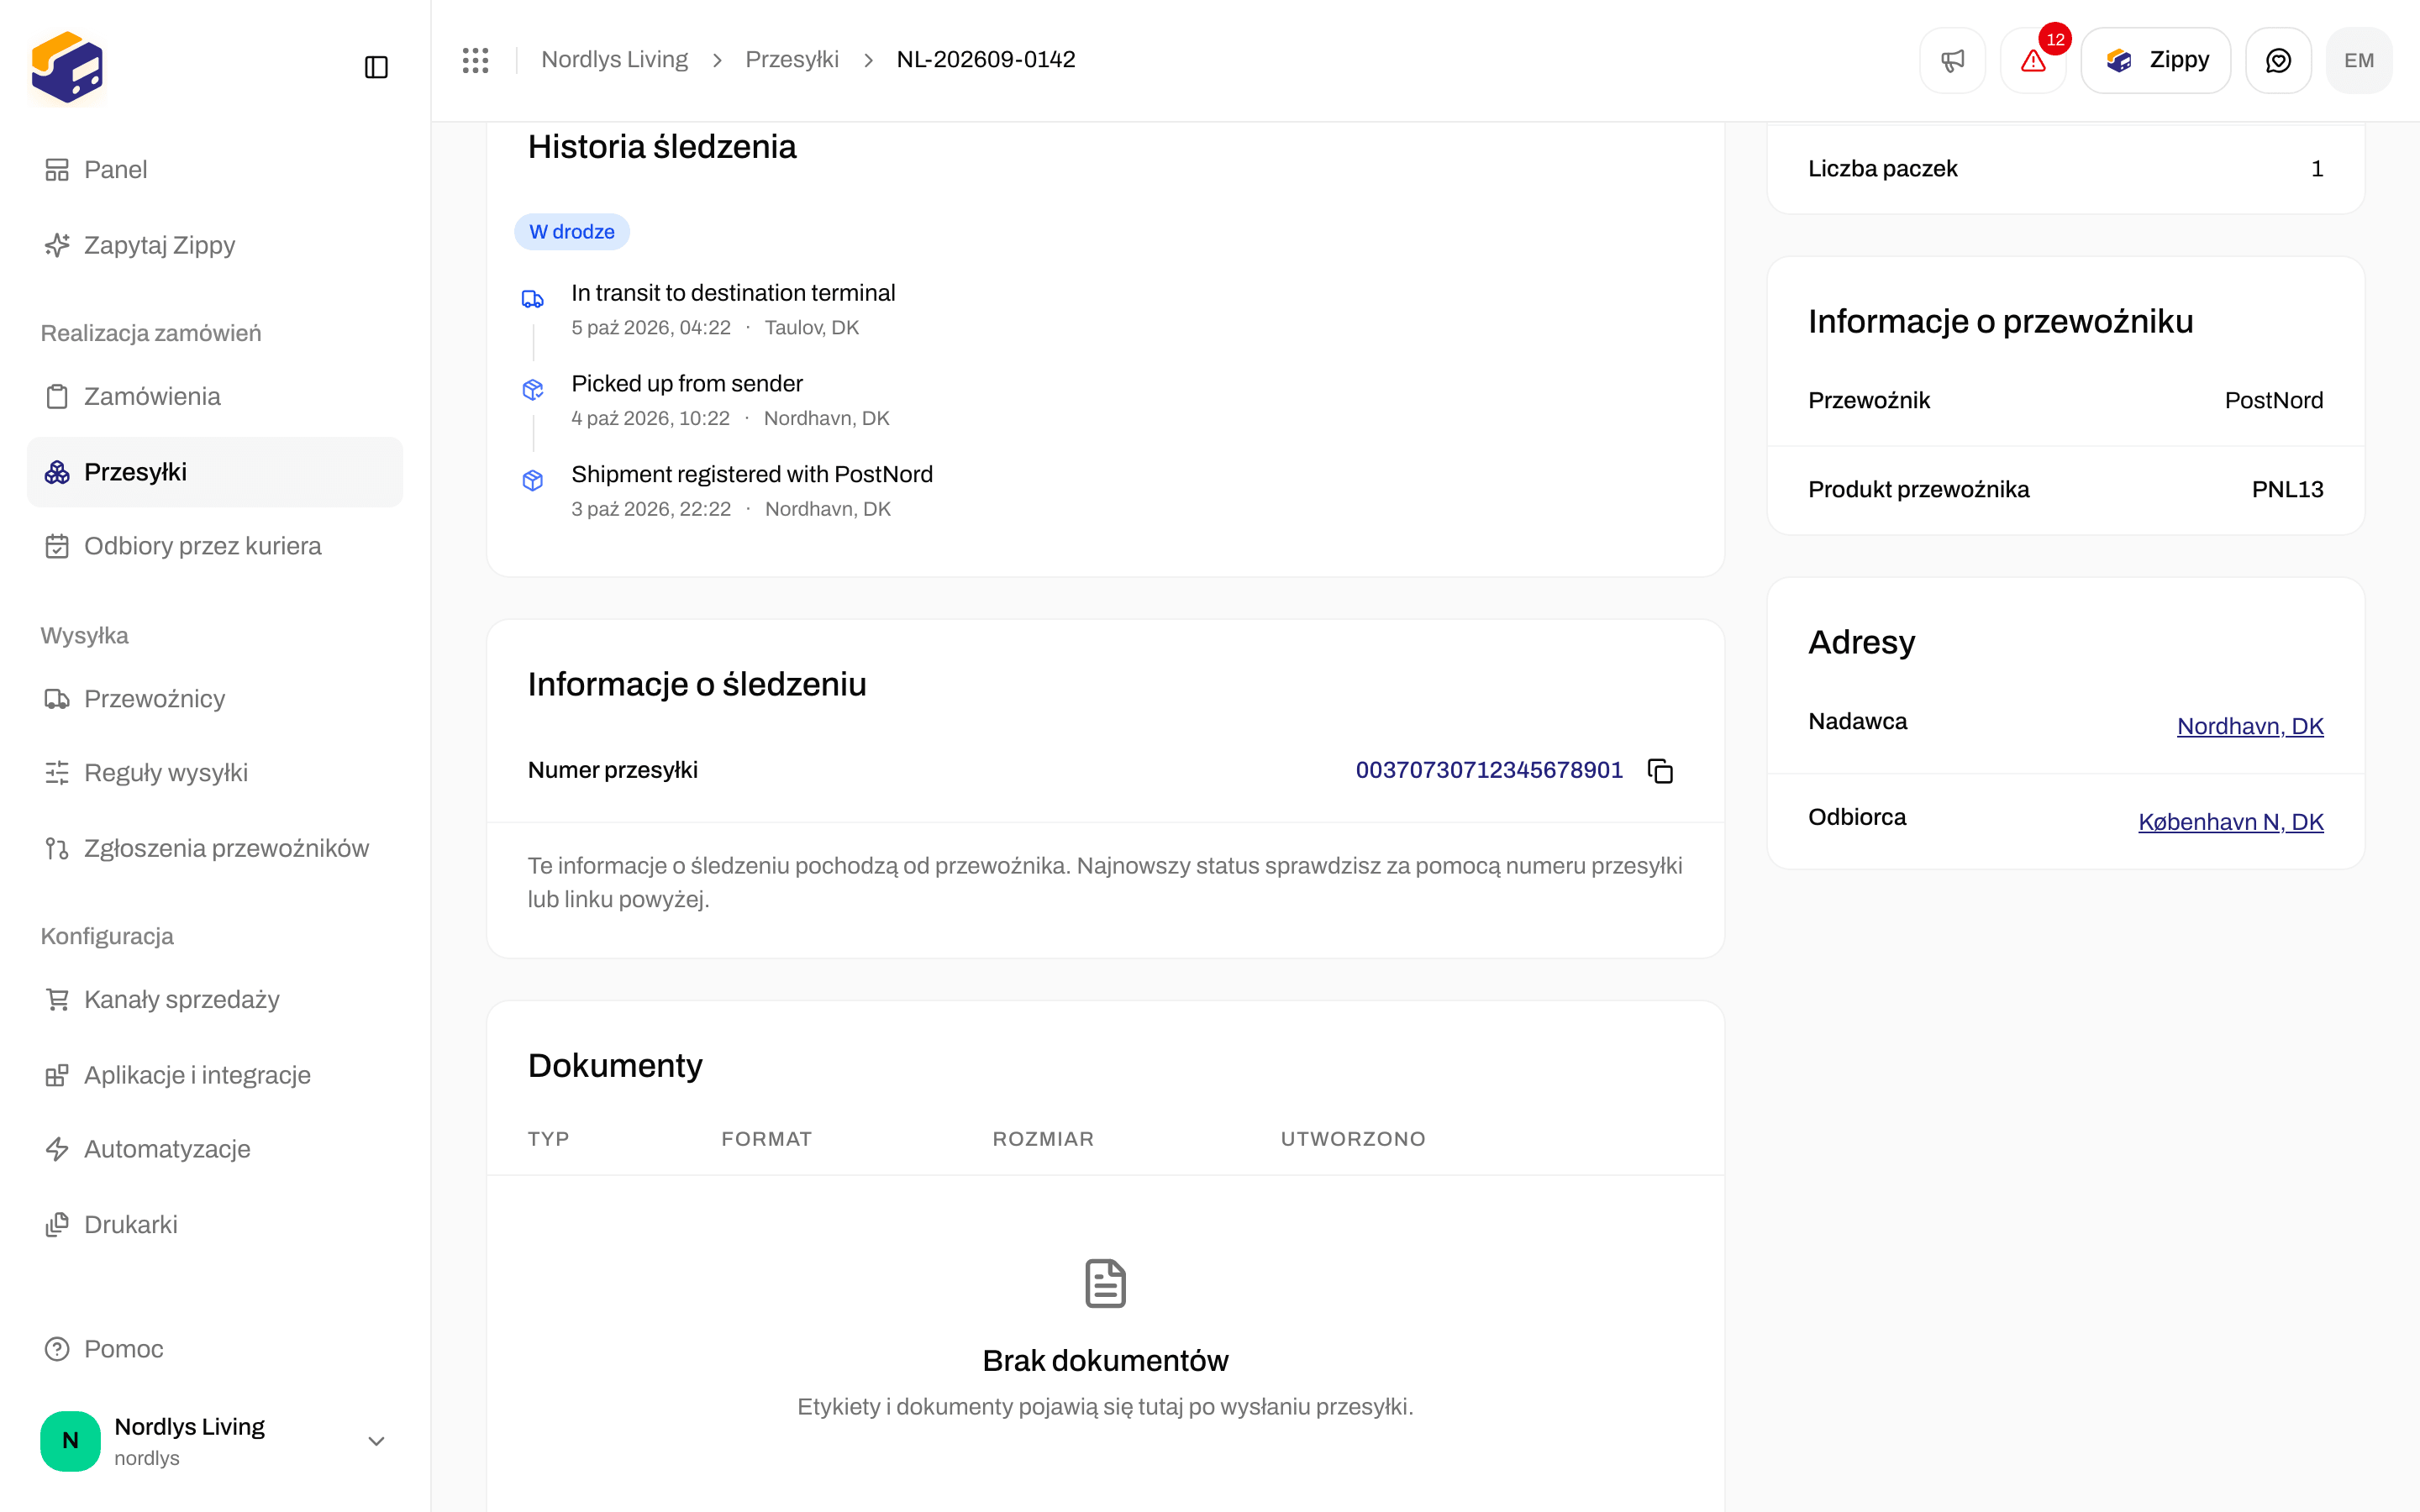Open Nordlys Living breadcrumb link
This screenshot has height=1512, width=2420.
[614, 60]
